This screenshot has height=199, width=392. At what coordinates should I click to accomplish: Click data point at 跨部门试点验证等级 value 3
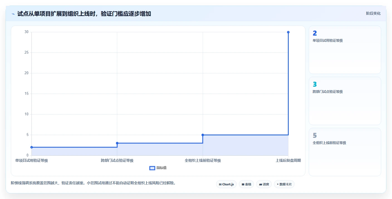coord(117,143)
